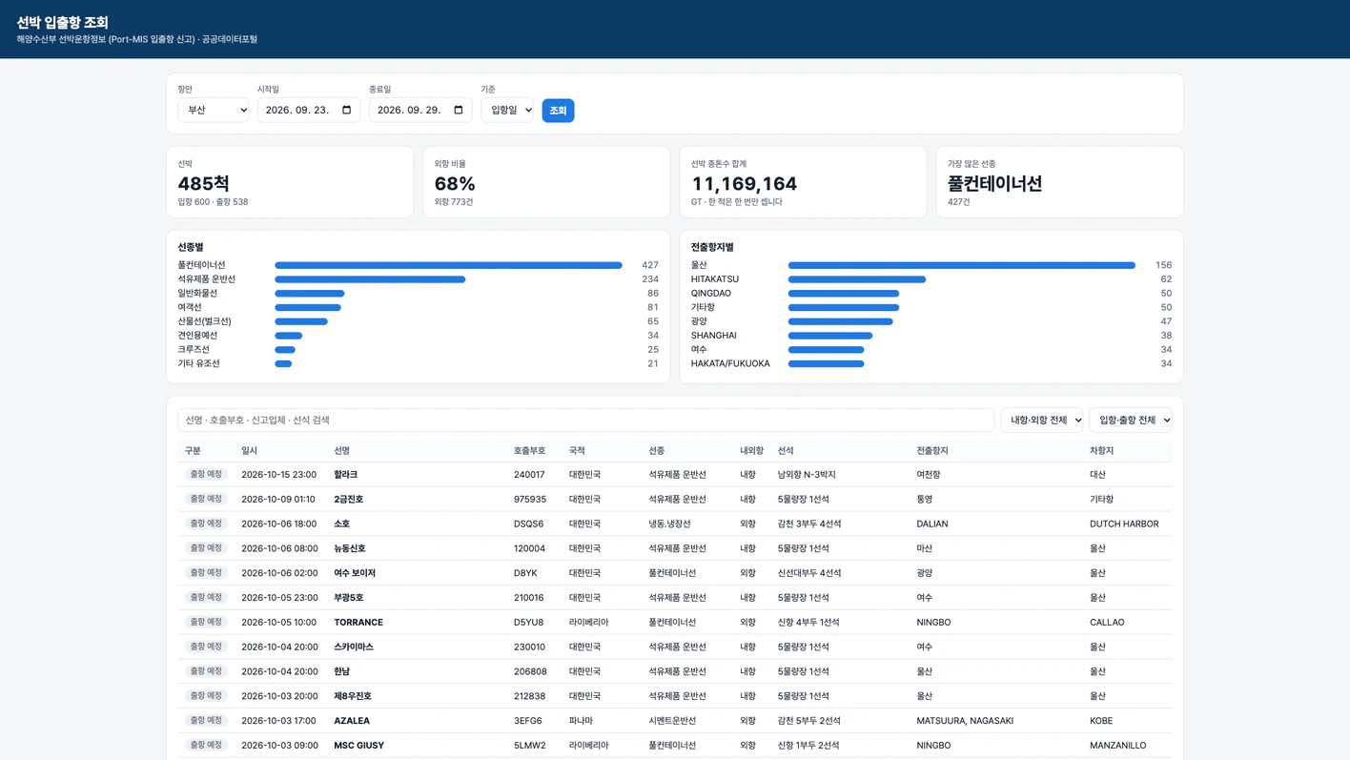Click the 선박 입출항 조회 page title
The width and height of the screenshot is (1350, 760).
click(x=63, y=22)
